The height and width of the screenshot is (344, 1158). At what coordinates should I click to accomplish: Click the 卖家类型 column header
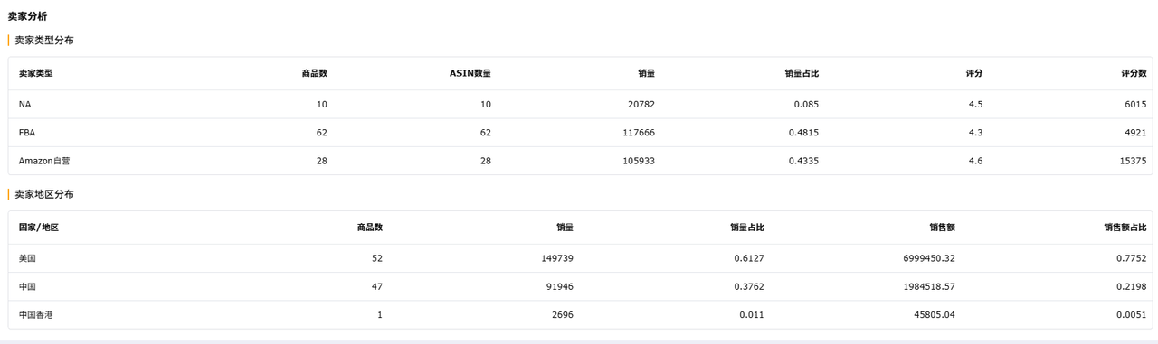36,73
